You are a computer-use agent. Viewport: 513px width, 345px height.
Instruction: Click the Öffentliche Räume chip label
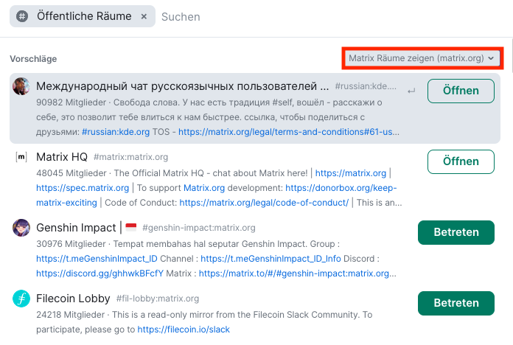pos(84,16)
